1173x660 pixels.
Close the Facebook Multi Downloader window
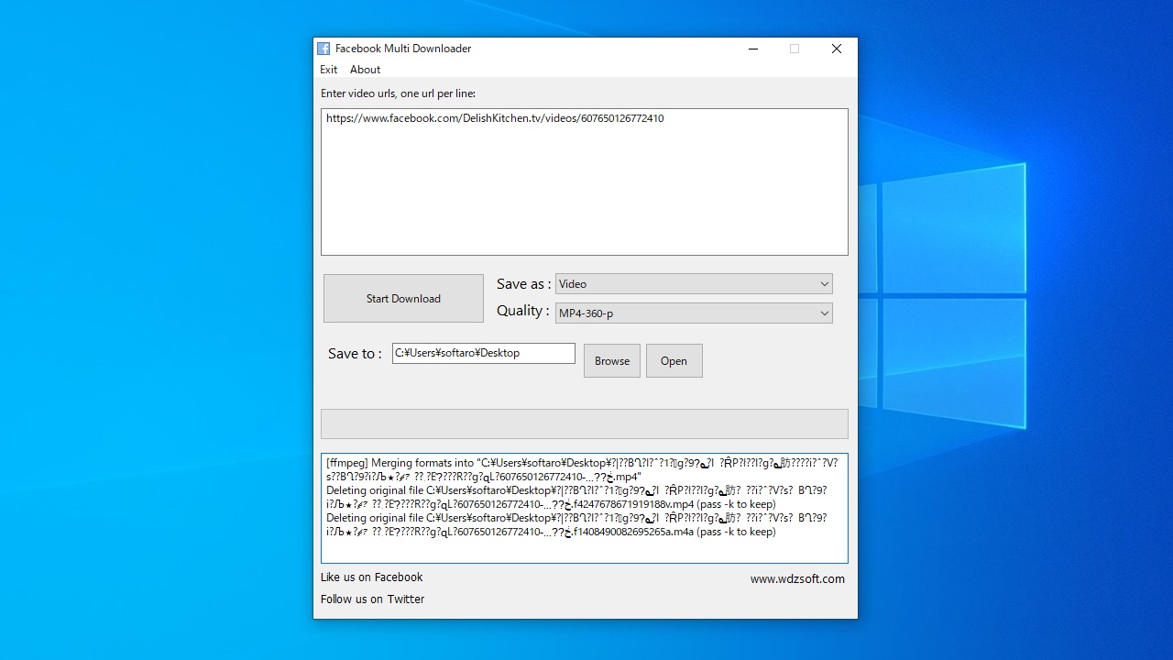point(837,49)
